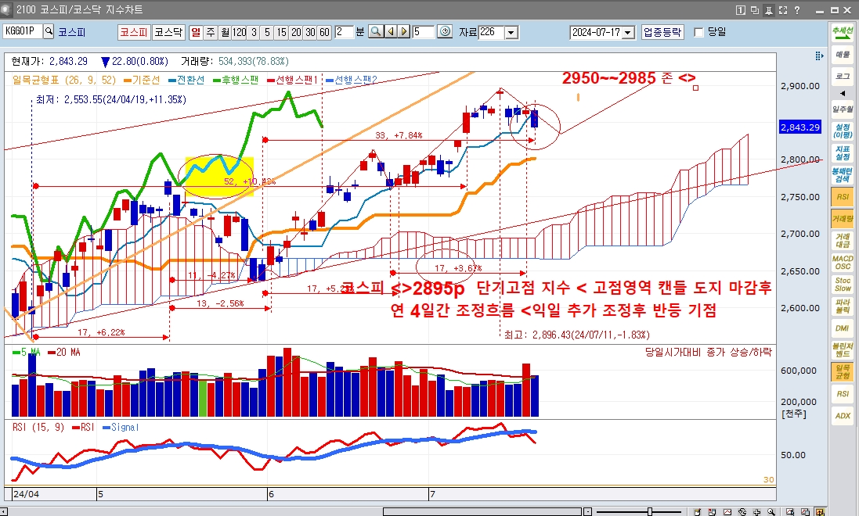Click the minute value input showing 2

pyautogui.click(x=344, y=32)
